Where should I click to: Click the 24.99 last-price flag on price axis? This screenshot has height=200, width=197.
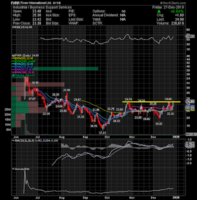coord(190,101)
